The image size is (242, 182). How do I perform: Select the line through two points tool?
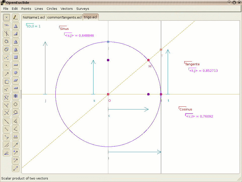pos(7,121)
